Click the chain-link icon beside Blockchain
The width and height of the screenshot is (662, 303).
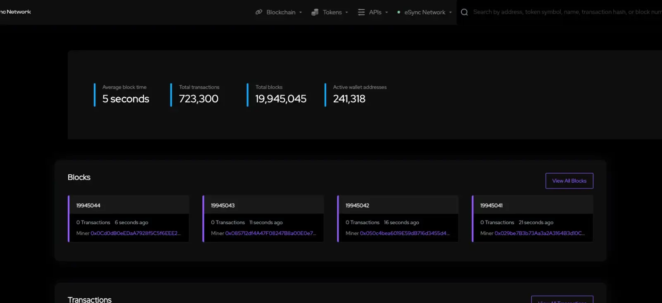coord(259,12)
